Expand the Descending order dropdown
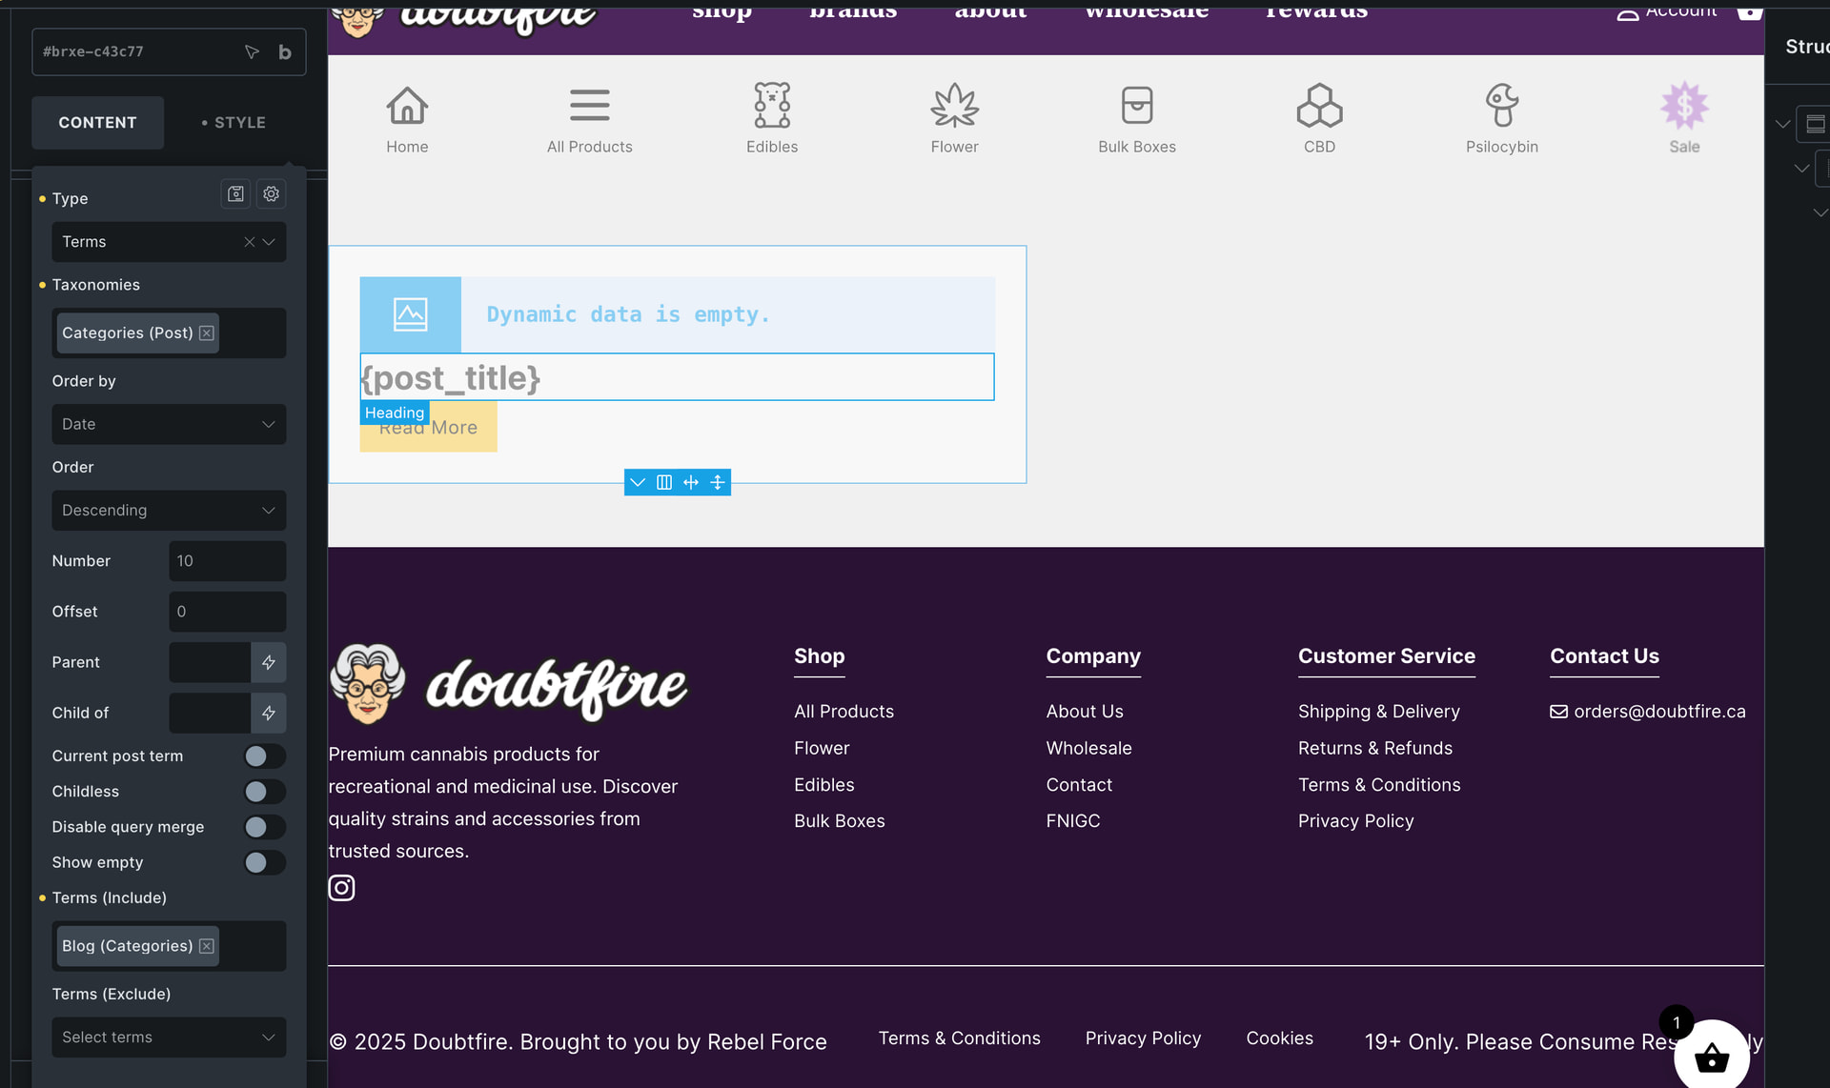This screenshot has width=1830, height=1088. [169, 511]
